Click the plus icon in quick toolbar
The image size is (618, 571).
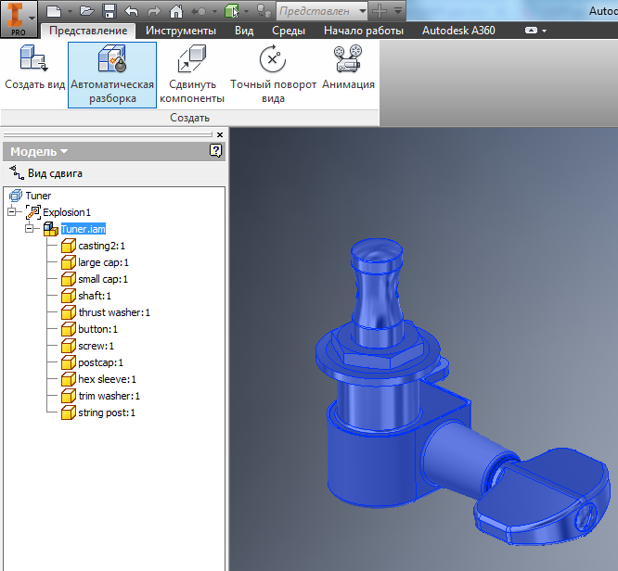(x=380, y=11)
